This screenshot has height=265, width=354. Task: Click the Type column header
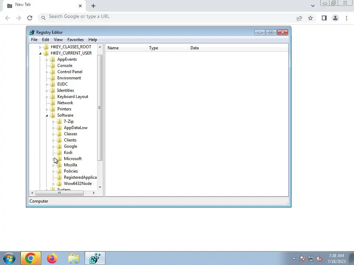pos(168,48)
